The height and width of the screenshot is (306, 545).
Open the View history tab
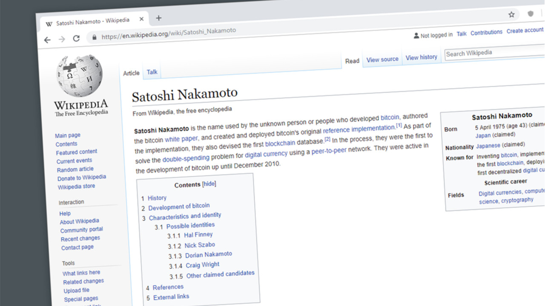[421, 57]
